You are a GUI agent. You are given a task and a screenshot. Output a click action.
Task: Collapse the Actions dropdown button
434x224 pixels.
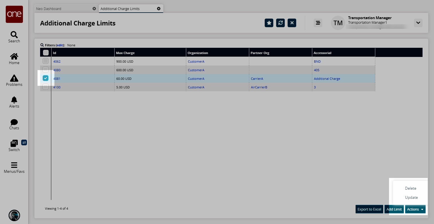pos(415,209)
